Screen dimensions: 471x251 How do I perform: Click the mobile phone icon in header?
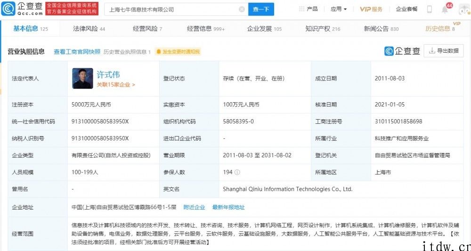click(429, 9)
